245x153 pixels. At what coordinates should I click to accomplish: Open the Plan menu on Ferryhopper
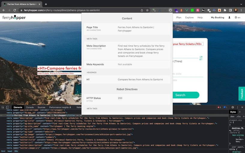[179, 17]
